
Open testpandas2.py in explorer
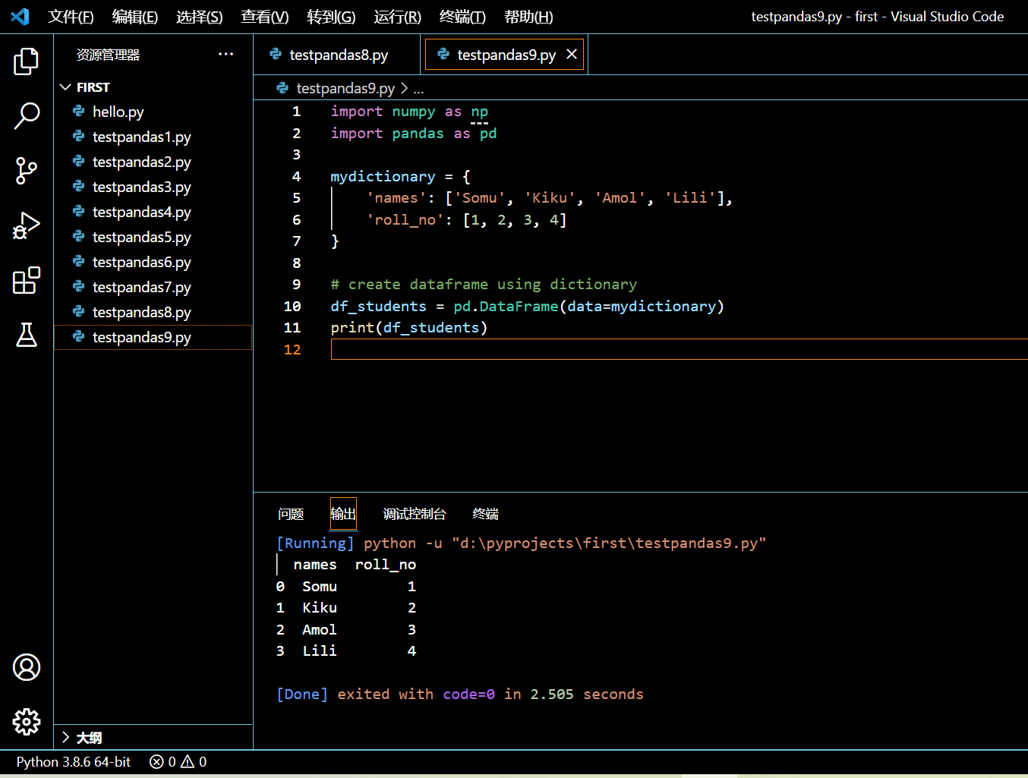(x=153, y=162)
